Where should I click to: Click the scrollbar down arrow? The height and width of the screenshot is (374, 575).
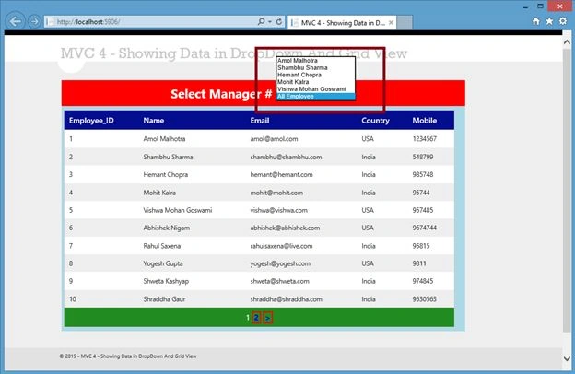[x=567, y=358]
